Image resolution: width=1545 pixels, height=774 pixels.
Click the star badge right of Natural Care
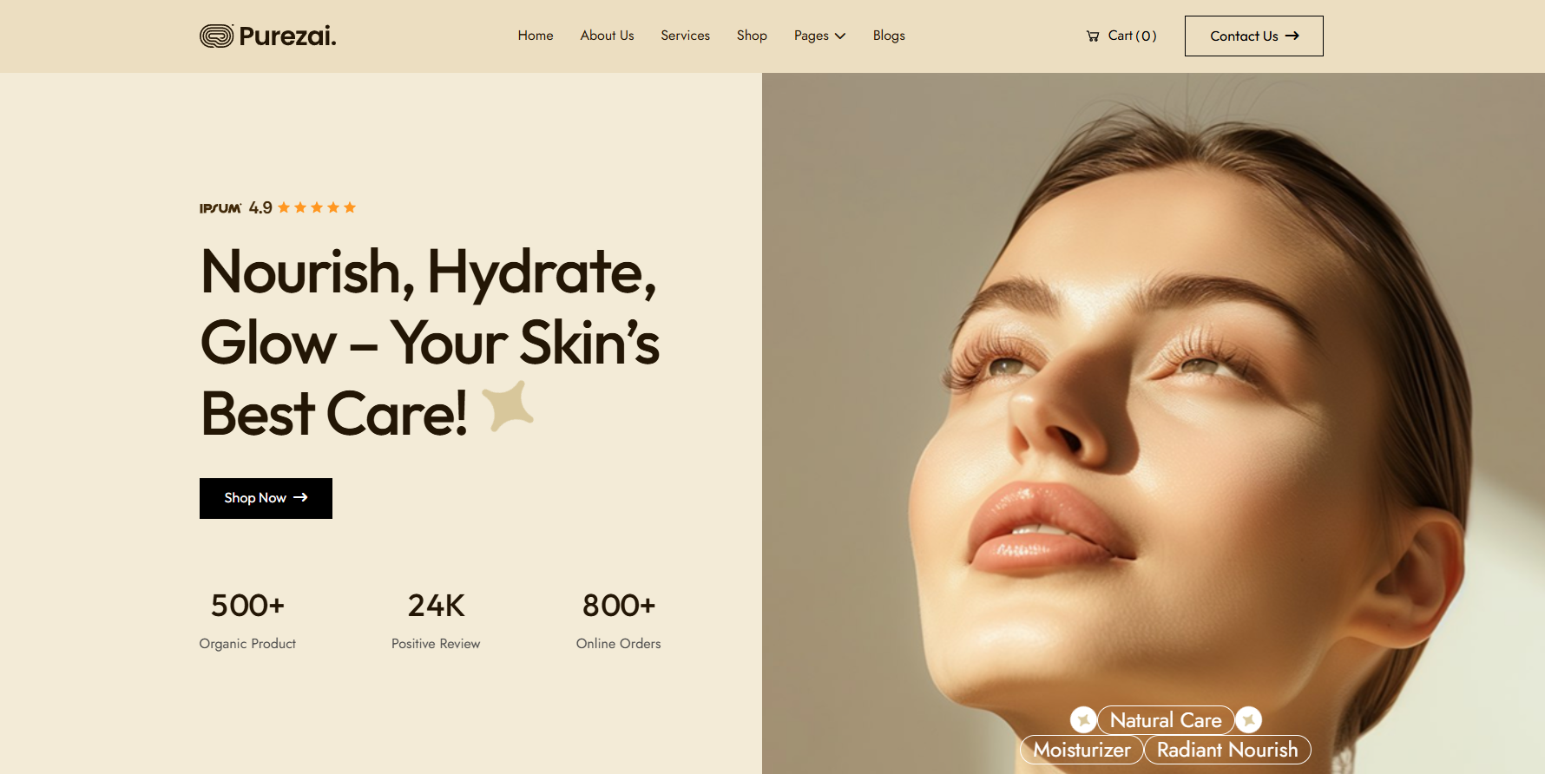tap(1249, 720)
